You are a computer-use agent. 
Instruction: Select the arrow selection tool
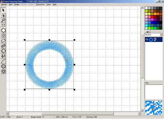pyautogui.click(x=3, y=10)
